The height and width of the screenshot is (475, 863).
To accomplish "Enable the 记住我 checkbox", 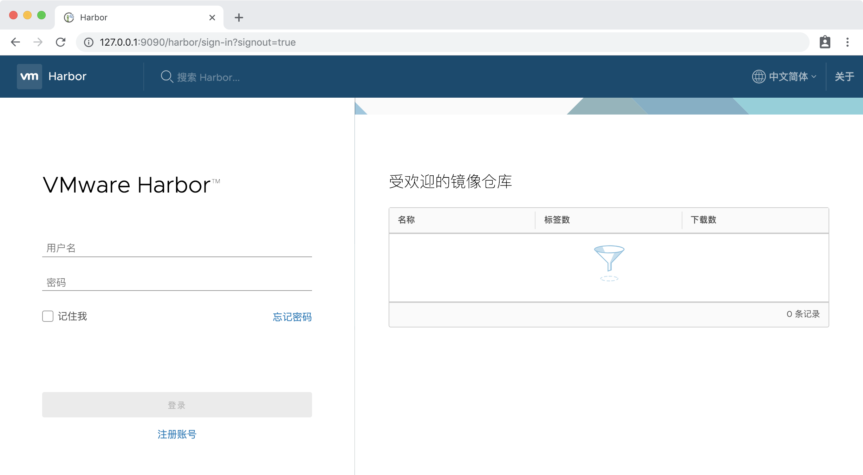I will pyautogui.click(x=47, y=316).
